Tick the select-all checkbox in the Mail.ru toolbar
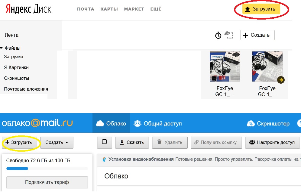The image size is (301, 192). pos(105,142)
